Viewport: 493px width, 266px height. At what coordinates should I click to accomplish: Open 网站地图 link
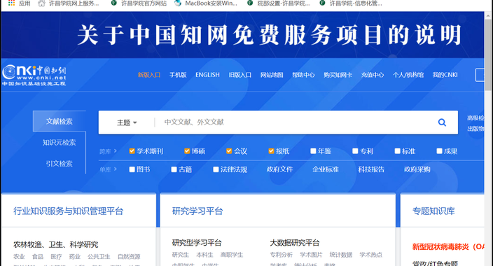[x=272, y=75]
